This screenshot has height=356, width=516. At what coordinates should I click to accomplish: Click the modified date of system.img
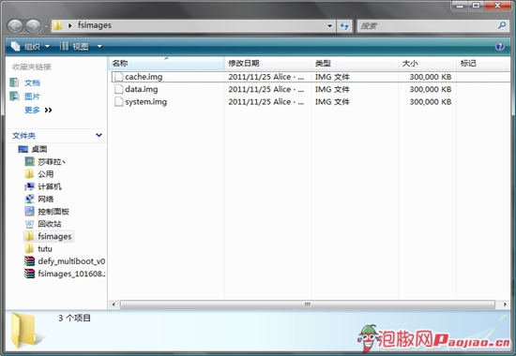[266, 102]
